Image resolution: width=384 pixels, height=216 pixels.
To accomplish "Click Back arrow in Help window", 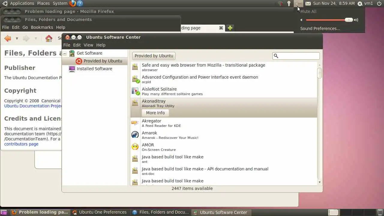I will click(x=8, y=38).
